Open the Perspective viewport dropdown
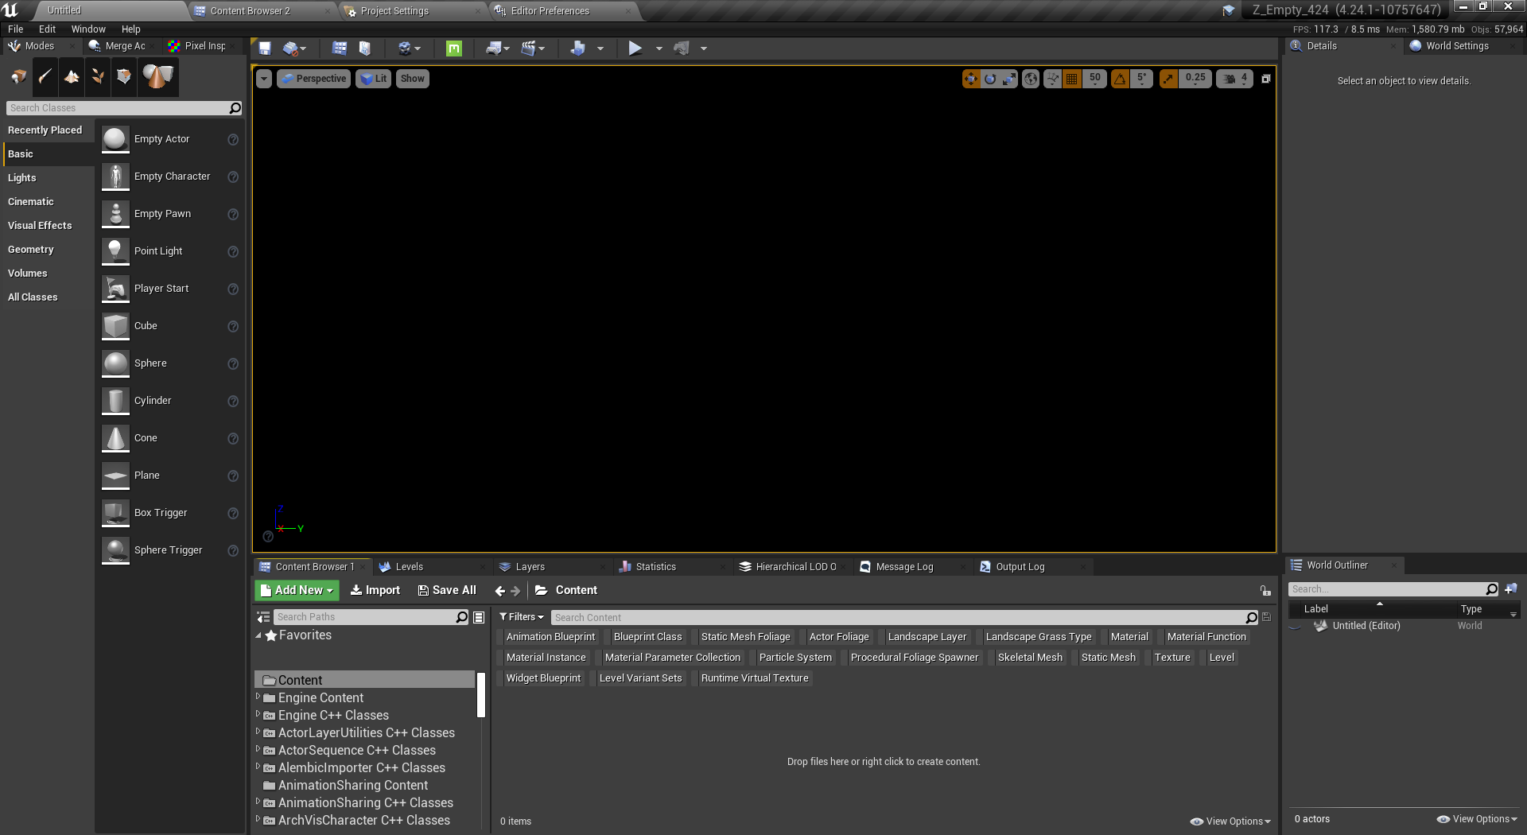The image size is (1527, 835). pyautogui.click(x=313, y=79)
